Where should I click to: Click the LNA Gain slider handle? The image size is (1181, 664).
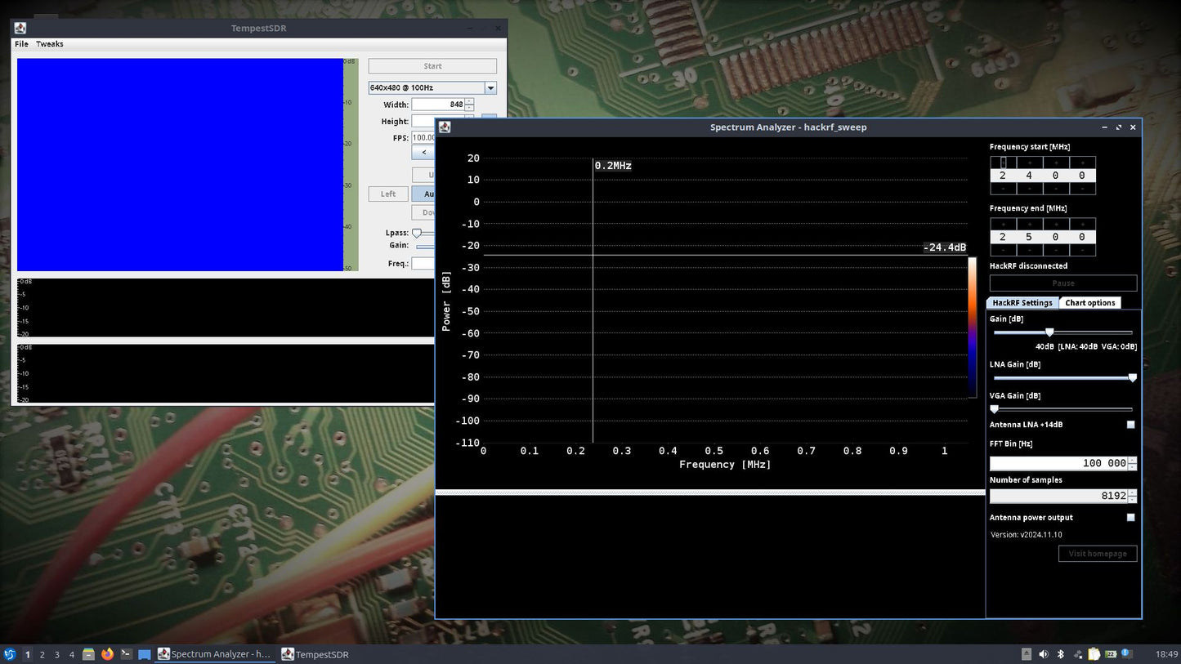coord(1132,377)
